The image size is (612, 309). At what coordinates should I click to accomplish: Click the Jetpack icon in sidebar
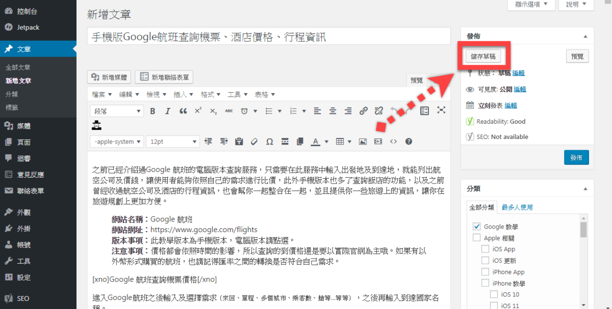click(8, 27)
